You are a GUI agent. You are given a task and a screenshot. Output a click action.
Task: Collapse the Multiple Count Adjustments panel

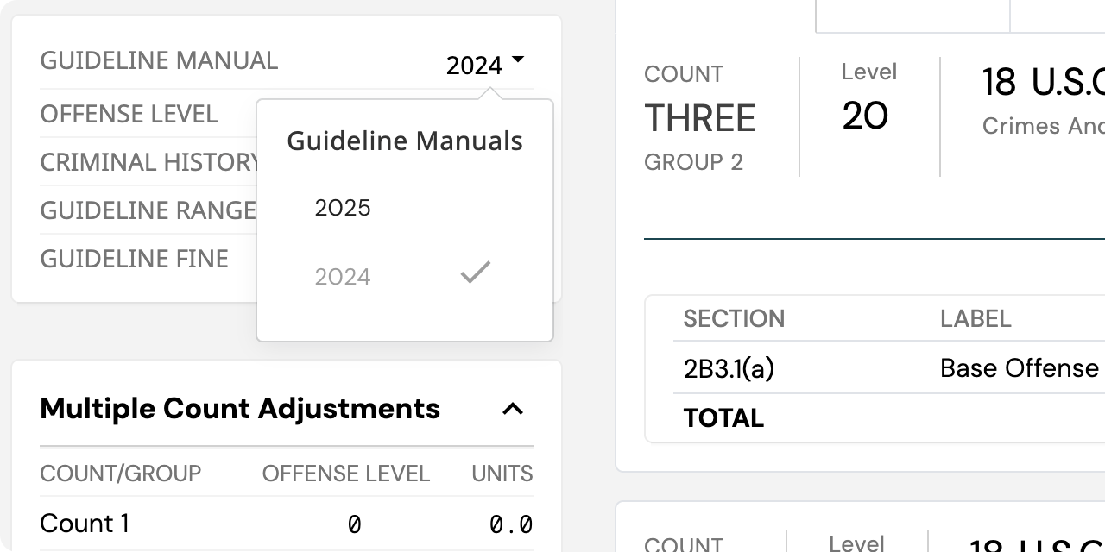tap(513, 409)
